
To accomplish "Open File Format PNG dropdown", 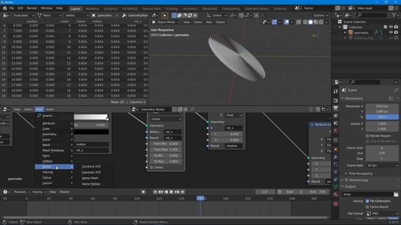I will click(x=382, y=214).
